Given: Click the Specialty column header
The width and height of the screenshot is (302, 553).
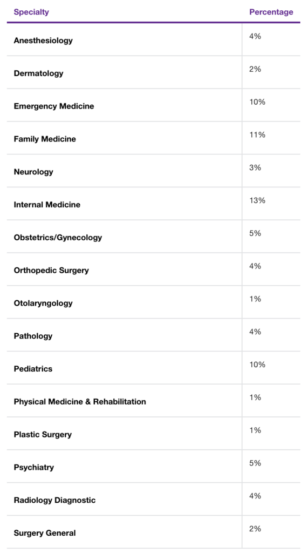Looking at the screenshot, I should (x=31, y=12).
